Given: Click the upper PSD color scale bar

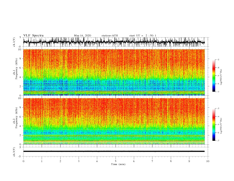Looking at the screenshot, I should 214,76.
